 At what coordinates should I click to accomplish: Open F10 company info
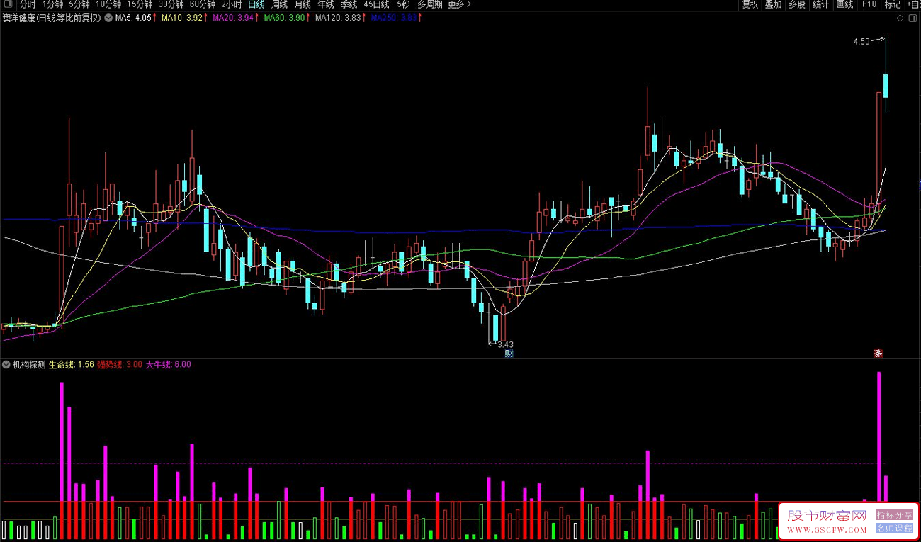coord(869,4)
